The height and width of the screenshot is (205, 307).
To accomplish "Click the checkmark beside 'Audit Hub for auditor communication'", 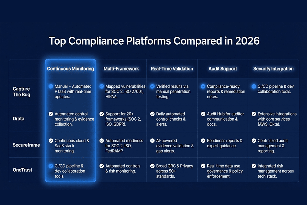I will 203,114.
